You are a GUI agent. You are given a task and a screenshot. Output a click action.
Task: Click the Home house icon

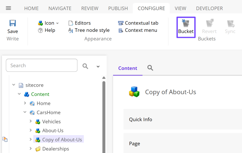[x=32, y=103]
